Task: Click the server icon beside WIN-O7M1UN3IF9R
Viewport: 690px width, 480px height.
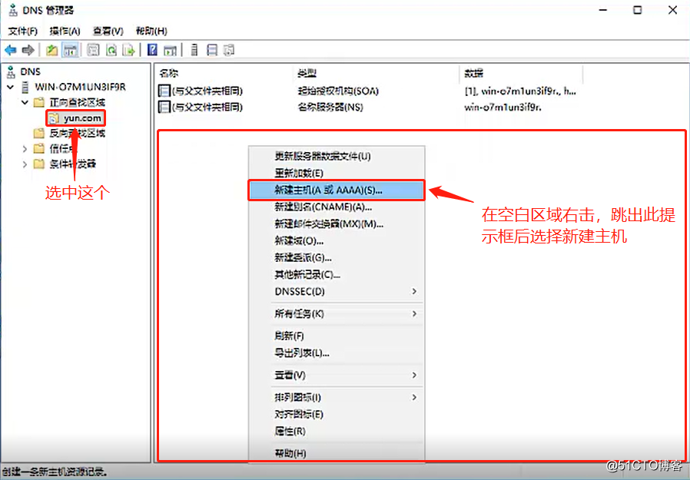Action: pos(25,87)
